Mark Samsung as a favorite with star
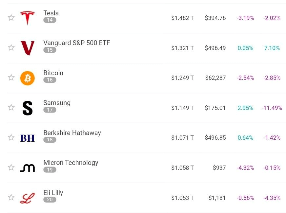Viewport: 286px width, 213px height. pos(11,107)
